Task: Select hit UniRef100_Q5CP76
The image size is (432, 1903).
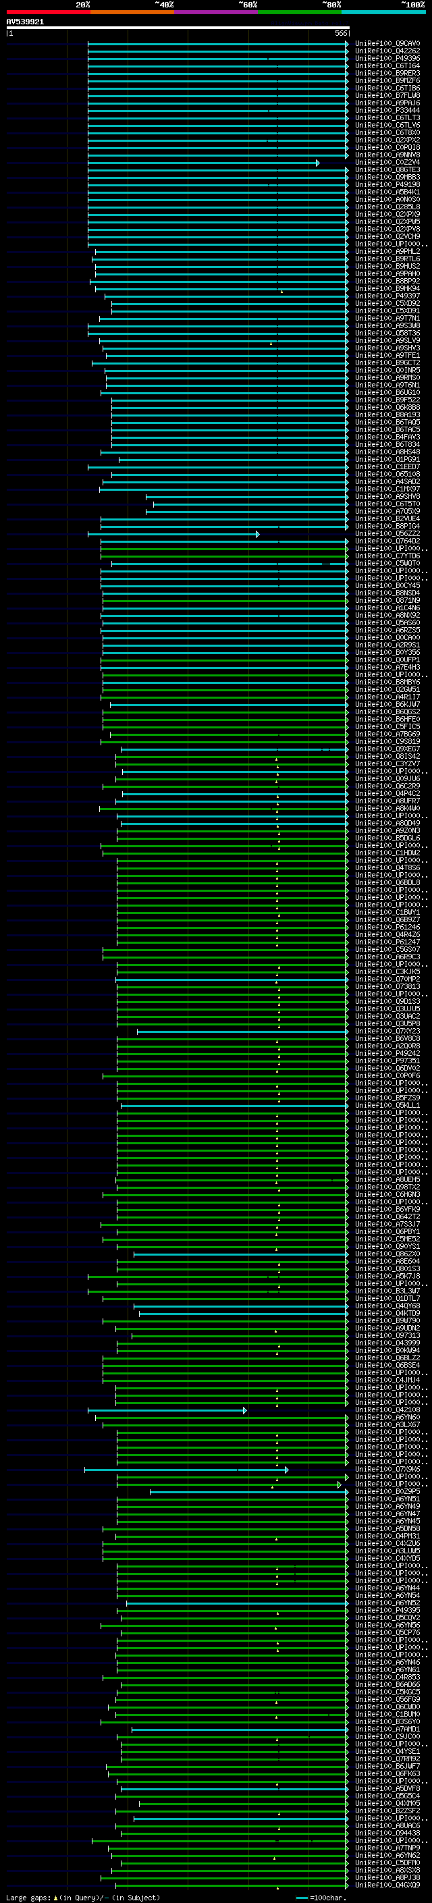Action: coord(387,1632)
